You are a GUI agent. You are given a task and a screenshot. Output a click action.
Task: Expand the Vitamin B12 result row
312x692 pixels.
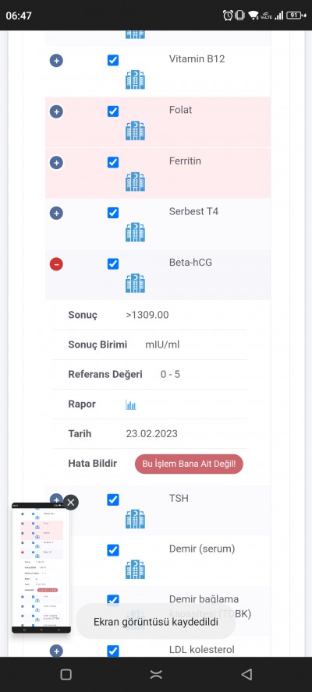[x=56, y=61]
